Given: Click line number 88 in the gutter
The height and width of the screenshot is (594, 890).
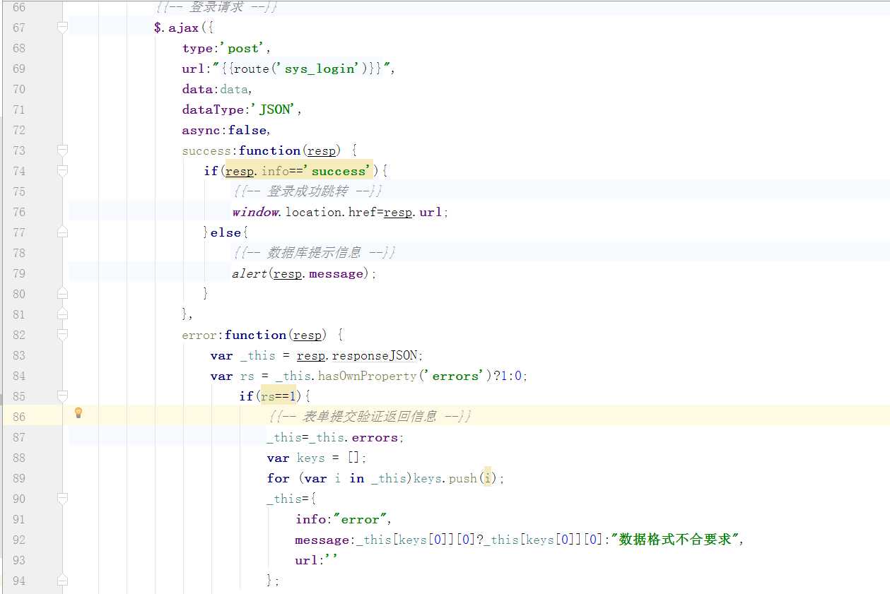Looking at the screenshot, I should click(18, 458).
